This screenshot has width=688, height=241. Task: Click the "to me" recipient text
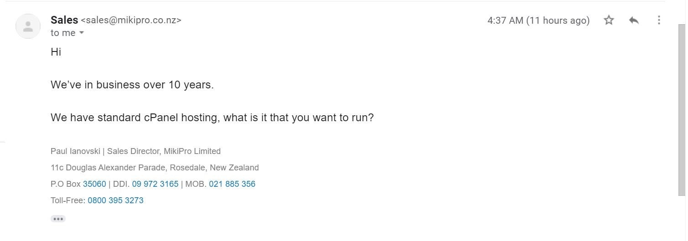63,33
